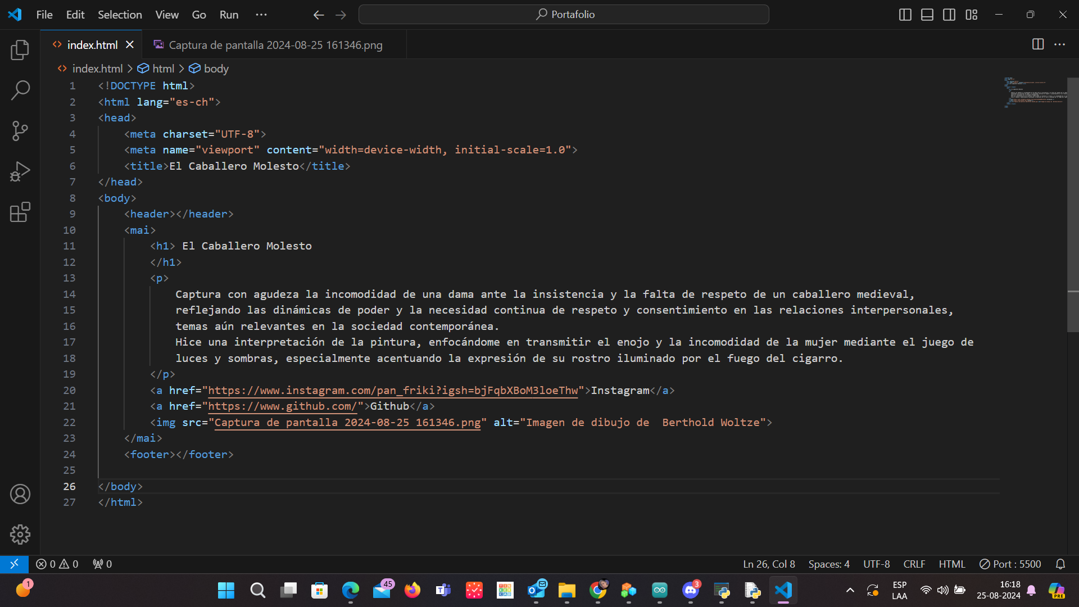This screenshot has width=1079, height=607.
Task: Click the github.com URL in line 21
Action: coord(283,406)
